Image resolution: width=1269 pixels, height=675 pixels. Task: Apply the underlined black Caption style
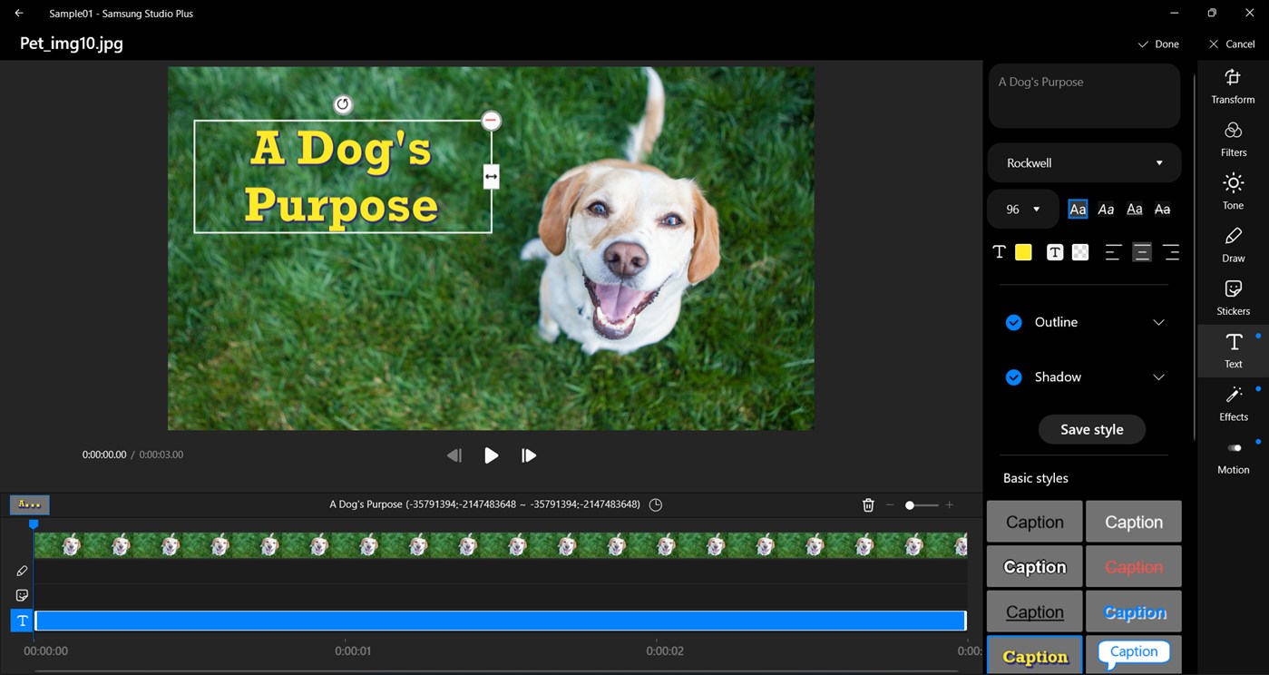pyautogui.click(x=1035, y=612)
